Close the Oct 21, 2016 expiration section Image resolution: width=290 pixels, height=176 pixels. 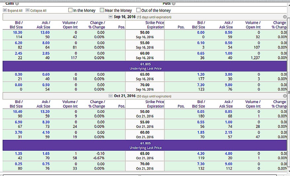pyautogui.click(x=285, y=96)
